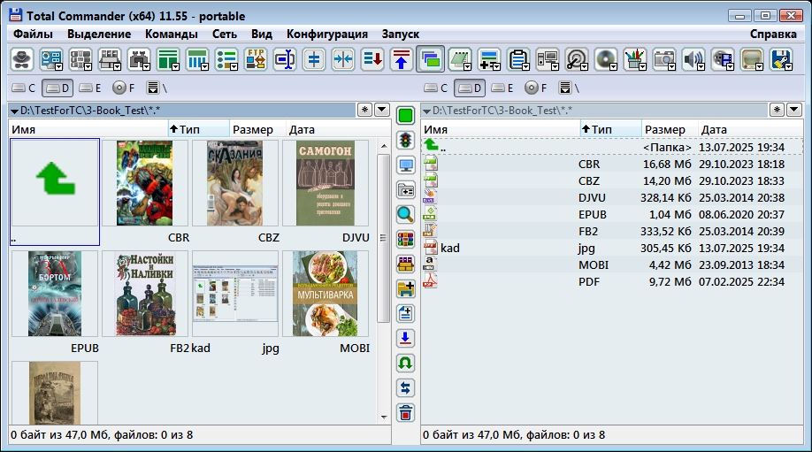
Task: Click the traffic light icon between panels
Action: (x=405, y=141)
